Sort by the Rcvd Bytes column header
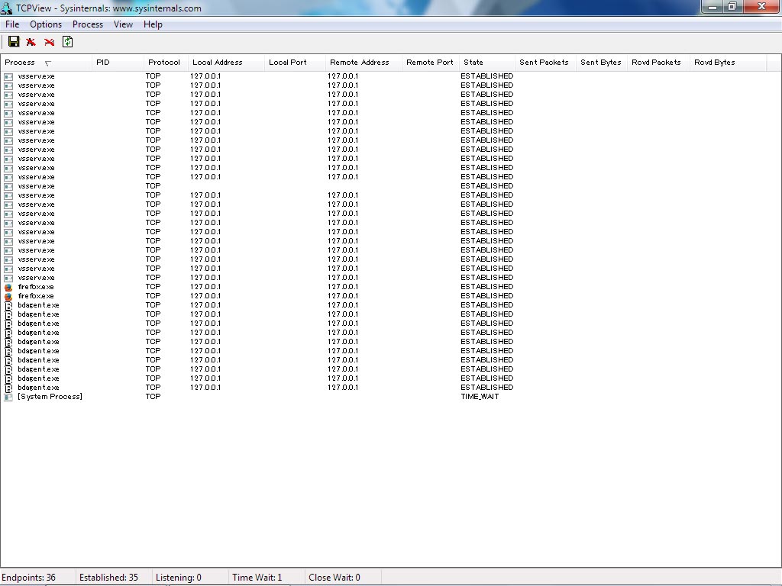This screenshot has width=782, height=586. [728, 63]
